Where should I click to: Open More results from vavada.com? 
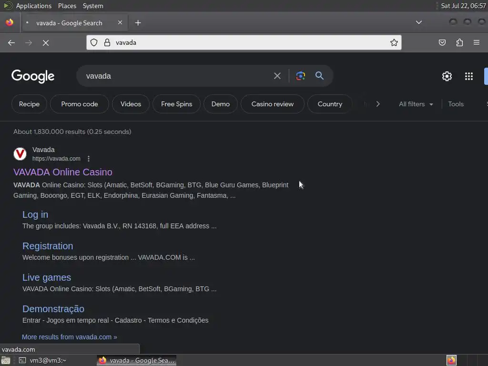coord(70,337)
